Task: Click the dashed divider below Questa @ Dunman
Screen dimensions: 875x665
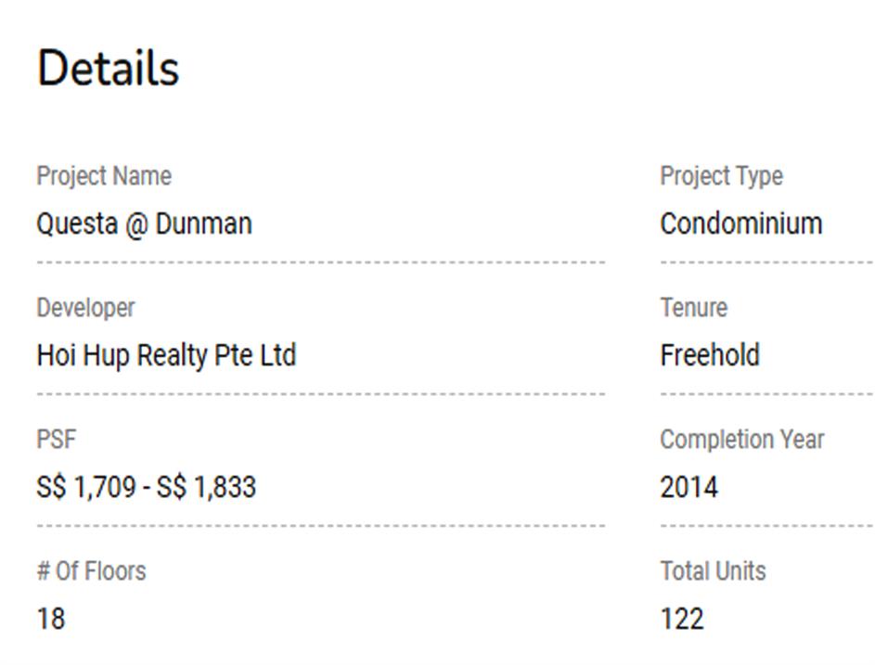Action: tap(320, 262)
